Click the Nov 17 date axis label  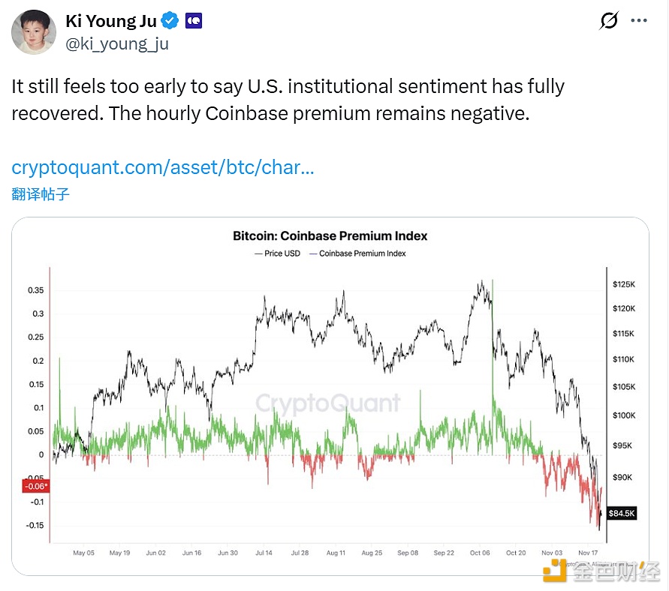click(x=589, y=552)
